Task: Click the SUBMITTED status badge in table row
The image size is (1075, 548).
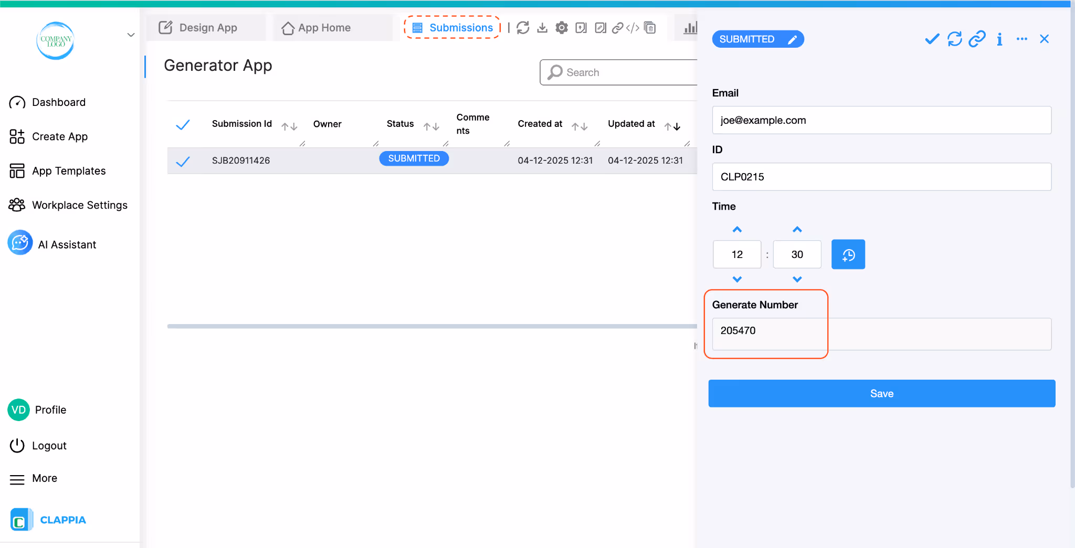Action: 414,158
